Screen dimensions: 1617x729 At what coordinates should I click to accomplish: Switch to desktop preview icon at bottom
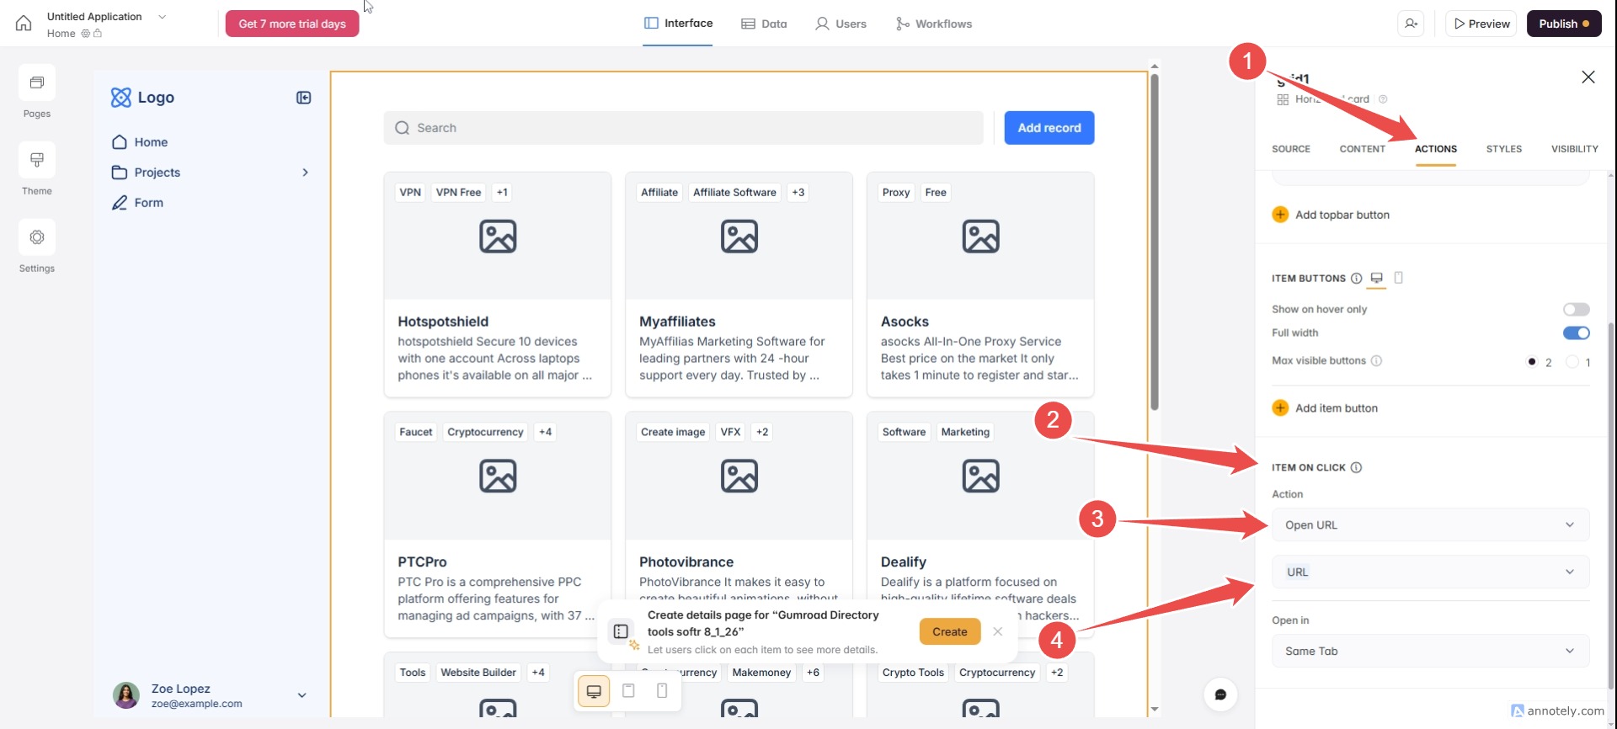pos(594,691)
